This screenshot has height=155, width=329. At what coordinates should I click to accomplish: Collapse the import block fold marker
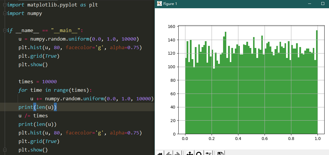pos(5,5)
